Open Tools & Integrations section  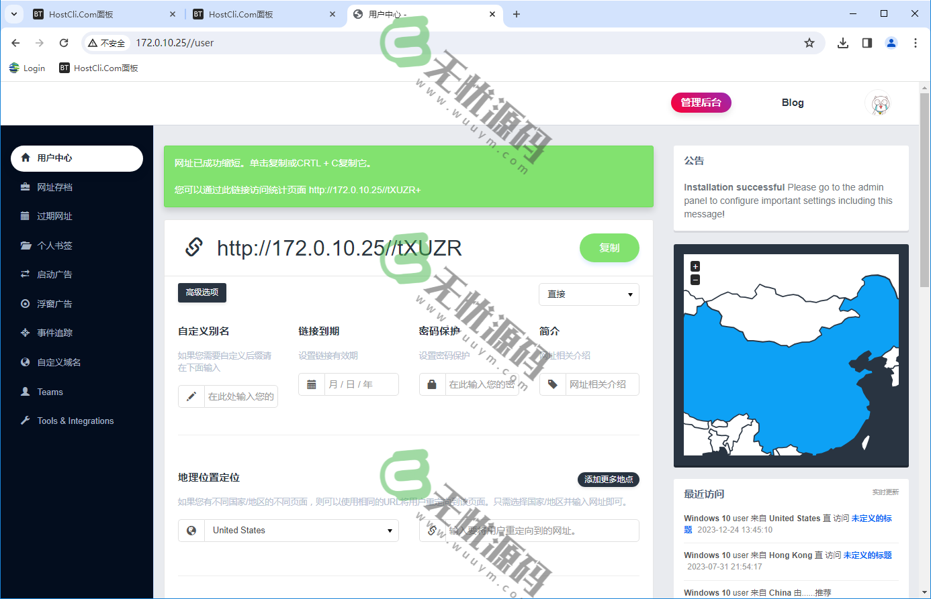pyautogui.click(x=77, y=421)
